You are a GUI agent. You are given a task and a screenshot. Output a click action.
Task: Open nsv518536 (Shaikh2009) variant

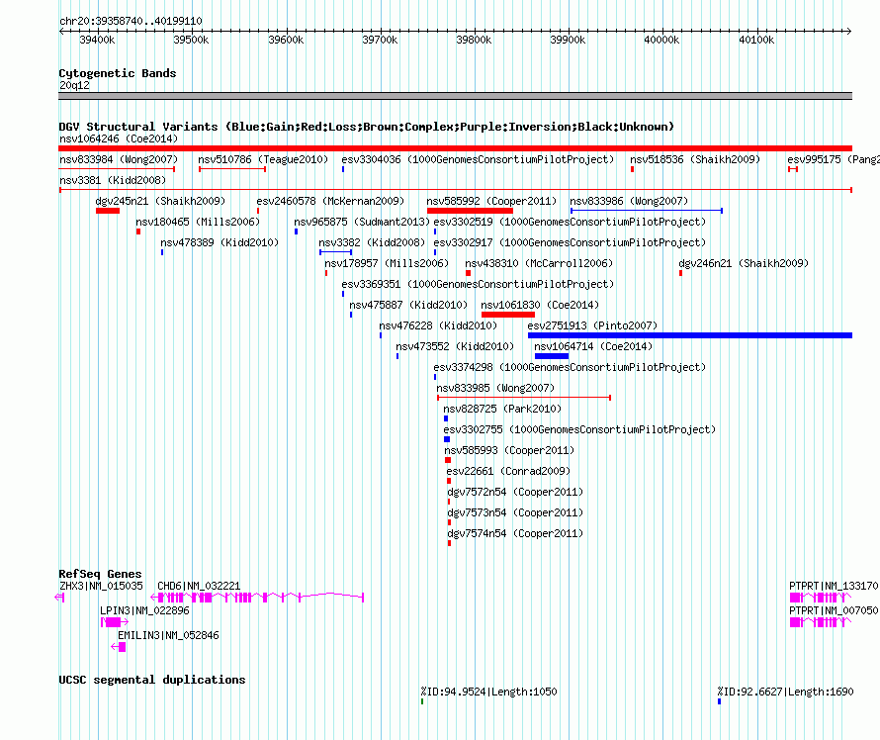(x=695, y=159)
